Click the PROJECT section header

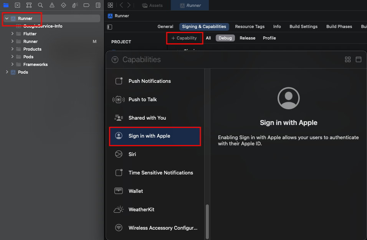click(121, 42)
